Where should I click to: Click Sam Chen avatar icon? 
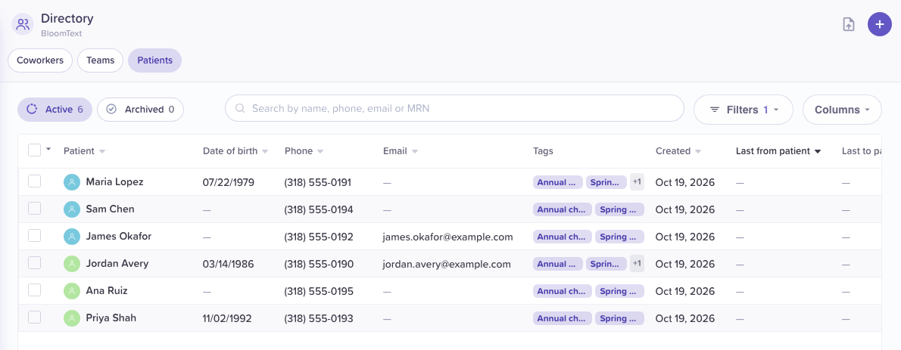72,209
